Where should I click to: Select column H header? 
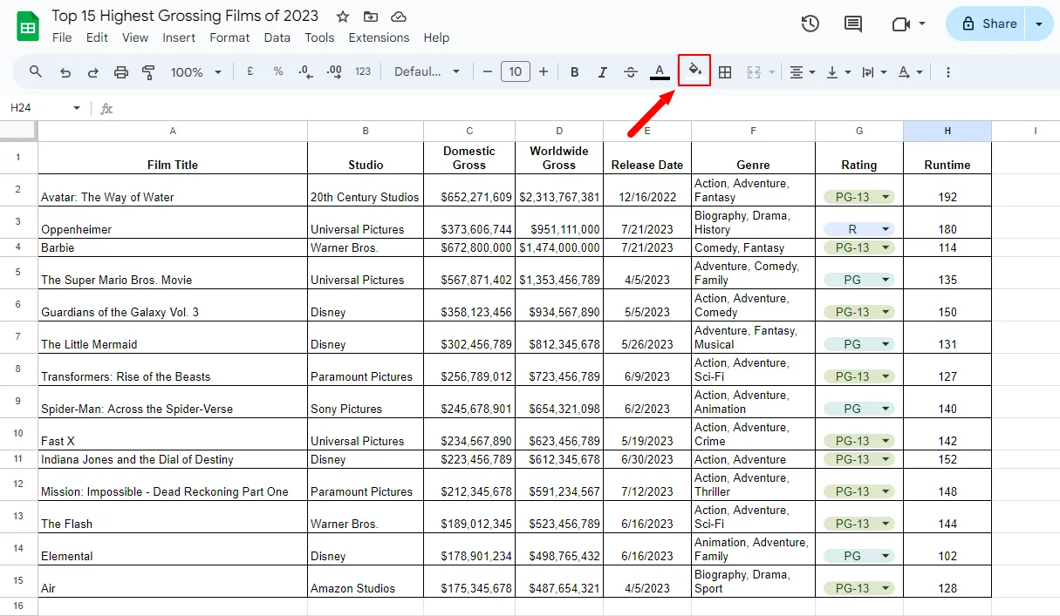pos(947,131)
